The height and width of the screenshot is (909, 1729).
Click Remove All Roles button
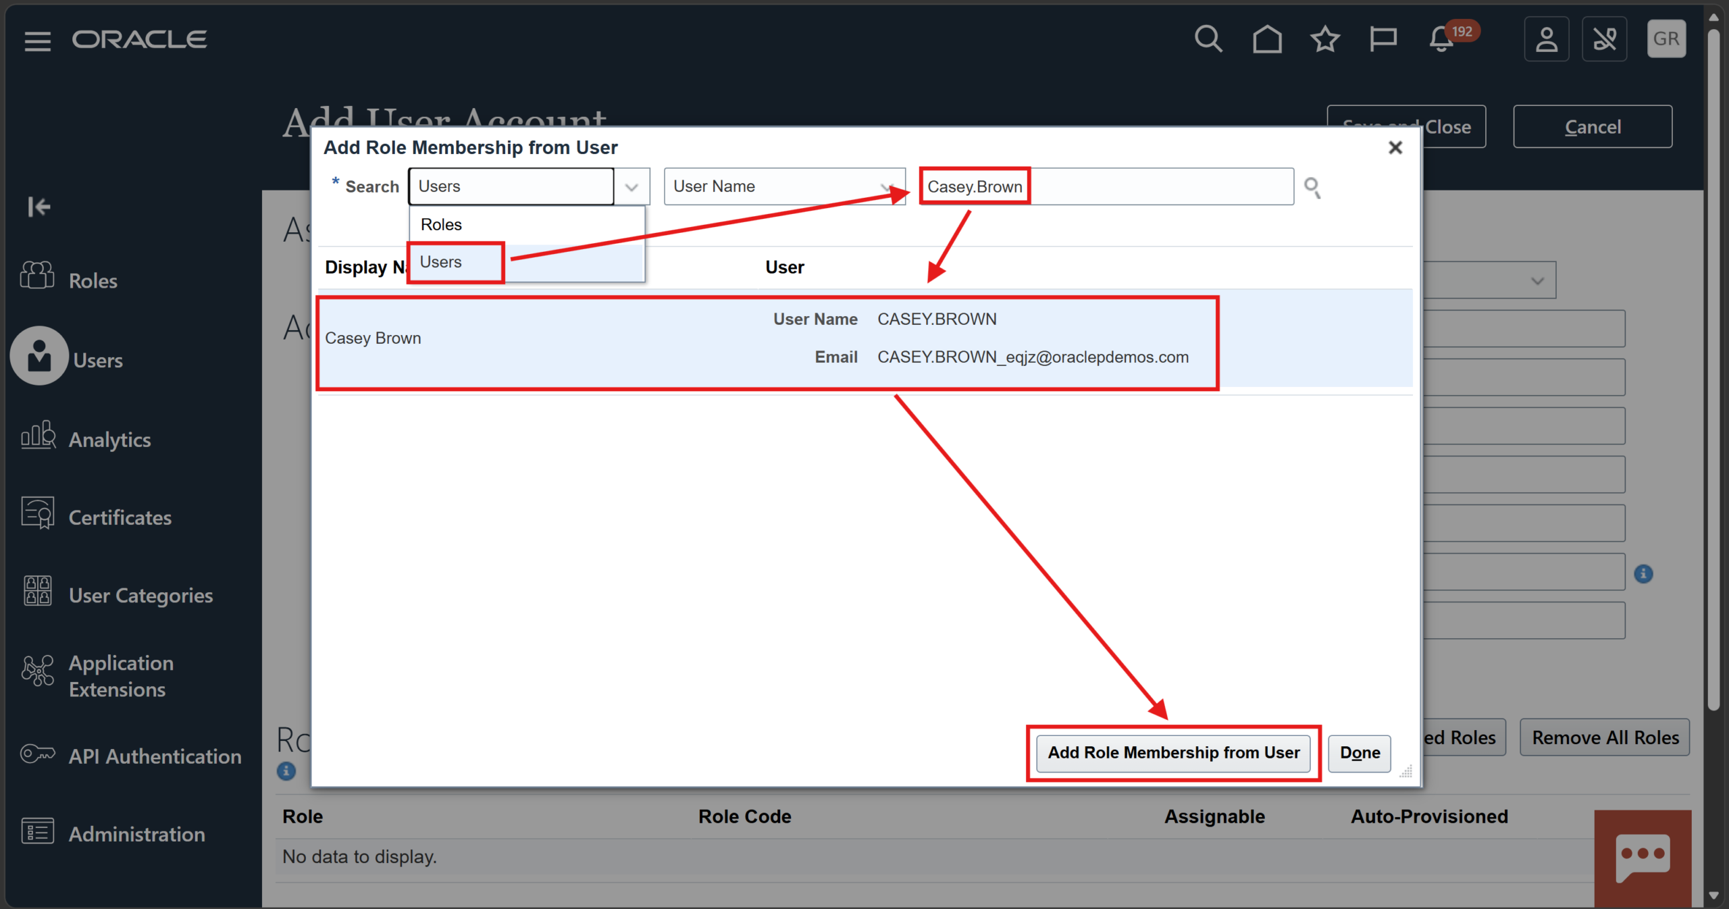1605,737
